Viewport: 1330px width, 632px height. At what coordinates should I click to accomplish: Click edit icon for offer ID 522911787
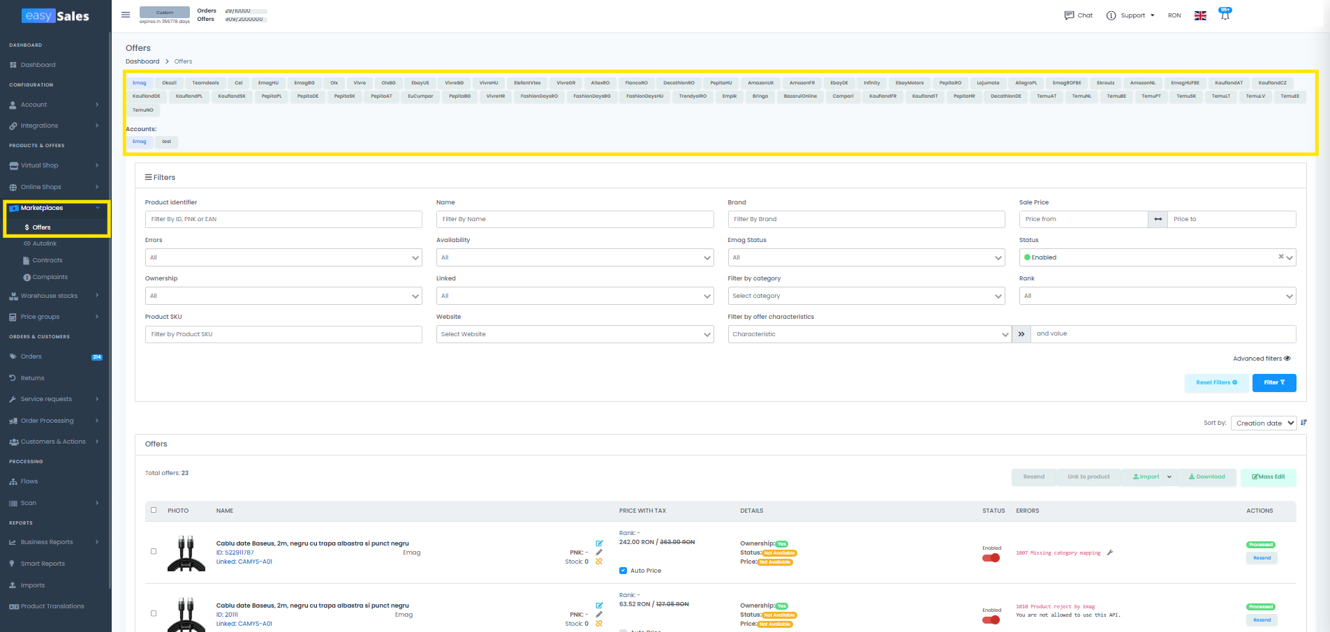pos(599,543)
